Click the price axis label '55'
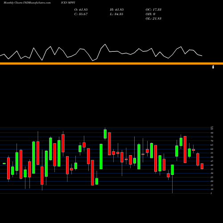 [212, 153]
